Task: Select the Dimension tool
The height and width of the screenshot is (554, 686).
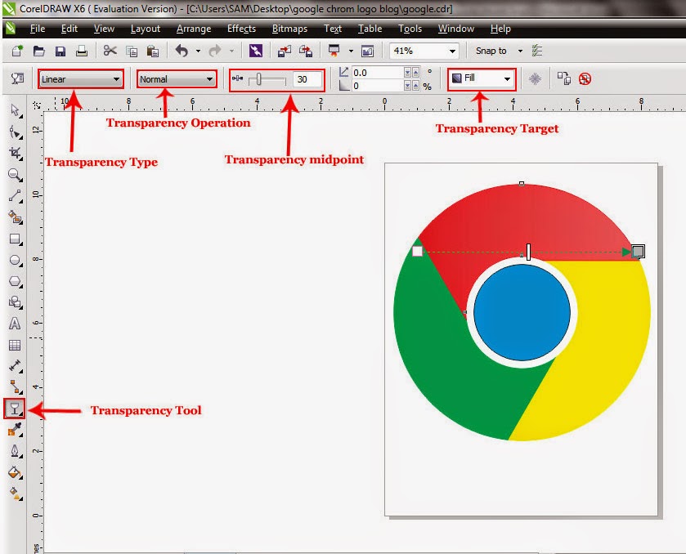Action: pyautogui.click(x=16, y=366)
